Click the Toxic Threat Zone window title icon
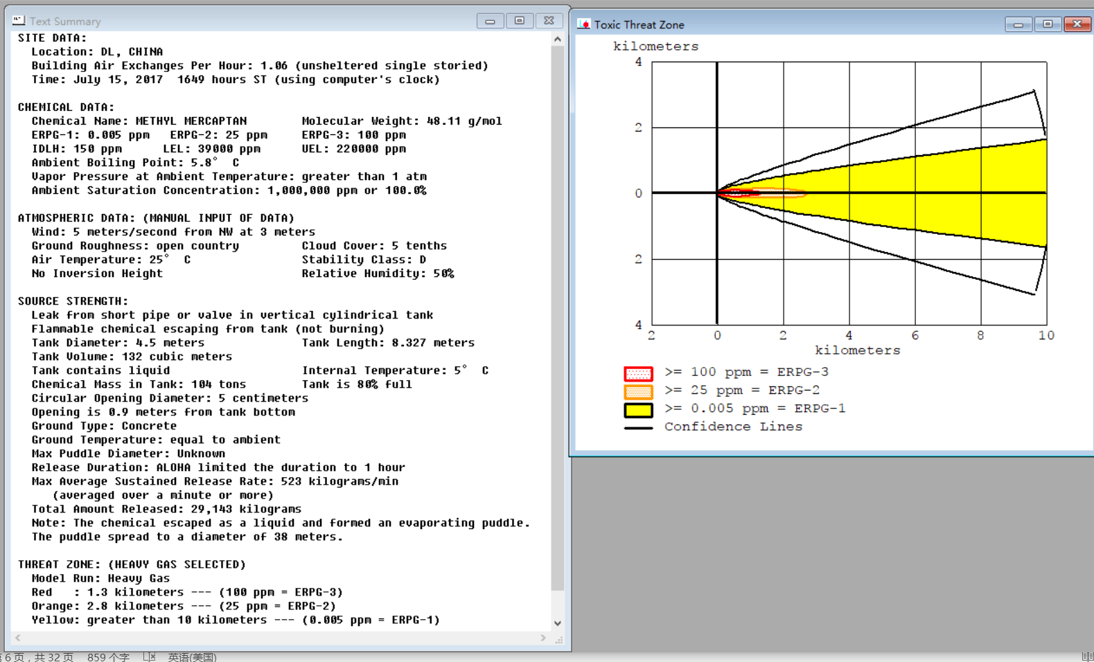Screen dimensions: 1094x662 (x=583, y=24)
